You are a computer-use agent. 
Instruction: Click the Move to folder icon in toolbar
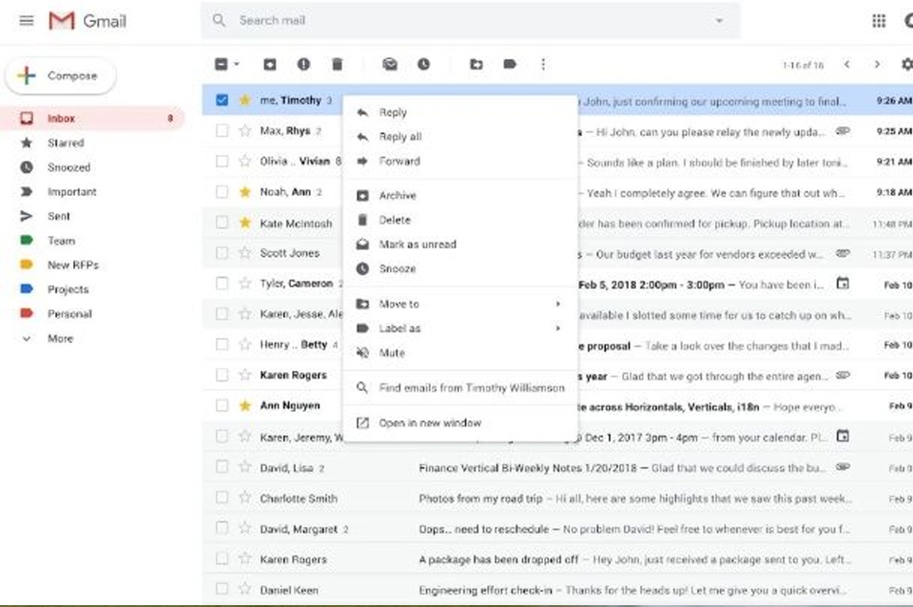(x=476, y=65)
